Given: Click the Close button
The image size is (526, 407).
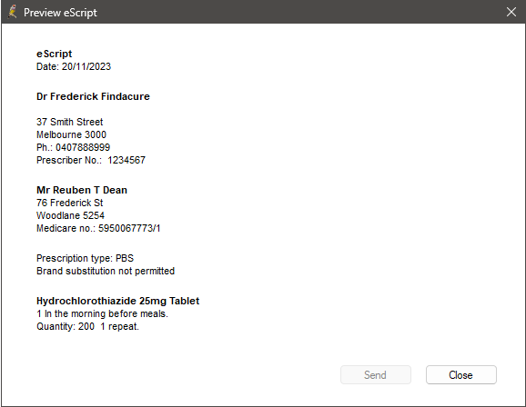Looking at the screenshot, I should coord(460,374).
